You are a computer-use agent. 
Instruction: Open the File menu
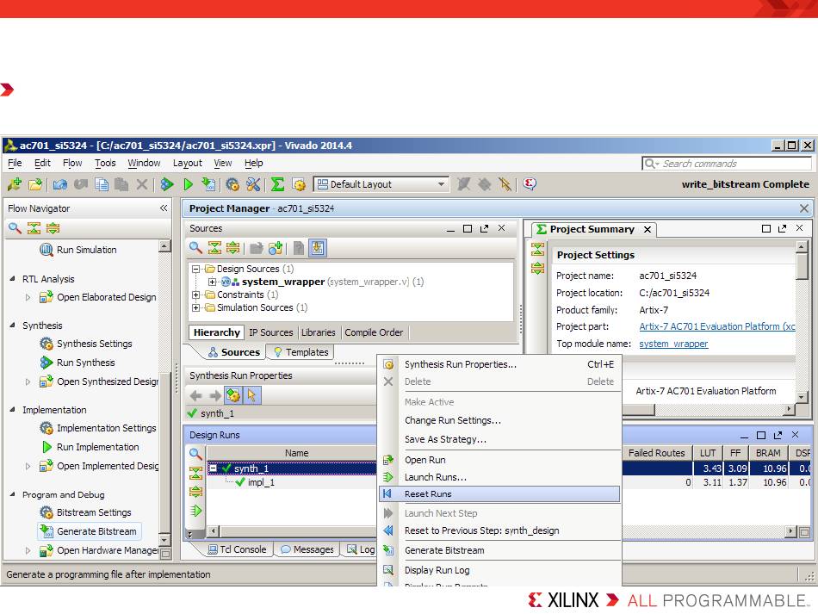(x=15, y=164)
